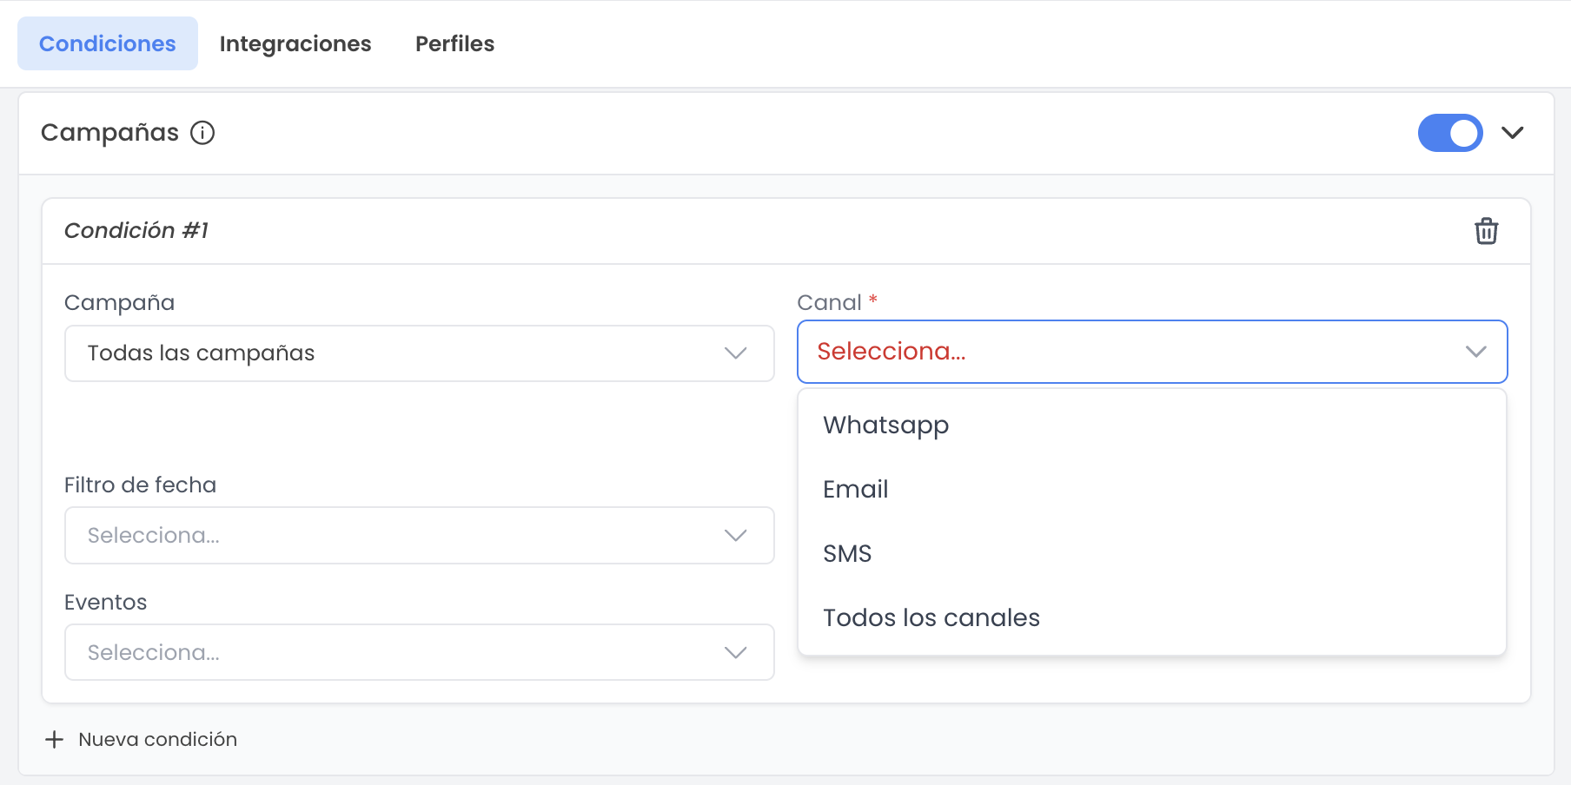Screen dimensions: 1571x785
Task: Choose Email from the Canal options
Action: [x=856, y=489]
